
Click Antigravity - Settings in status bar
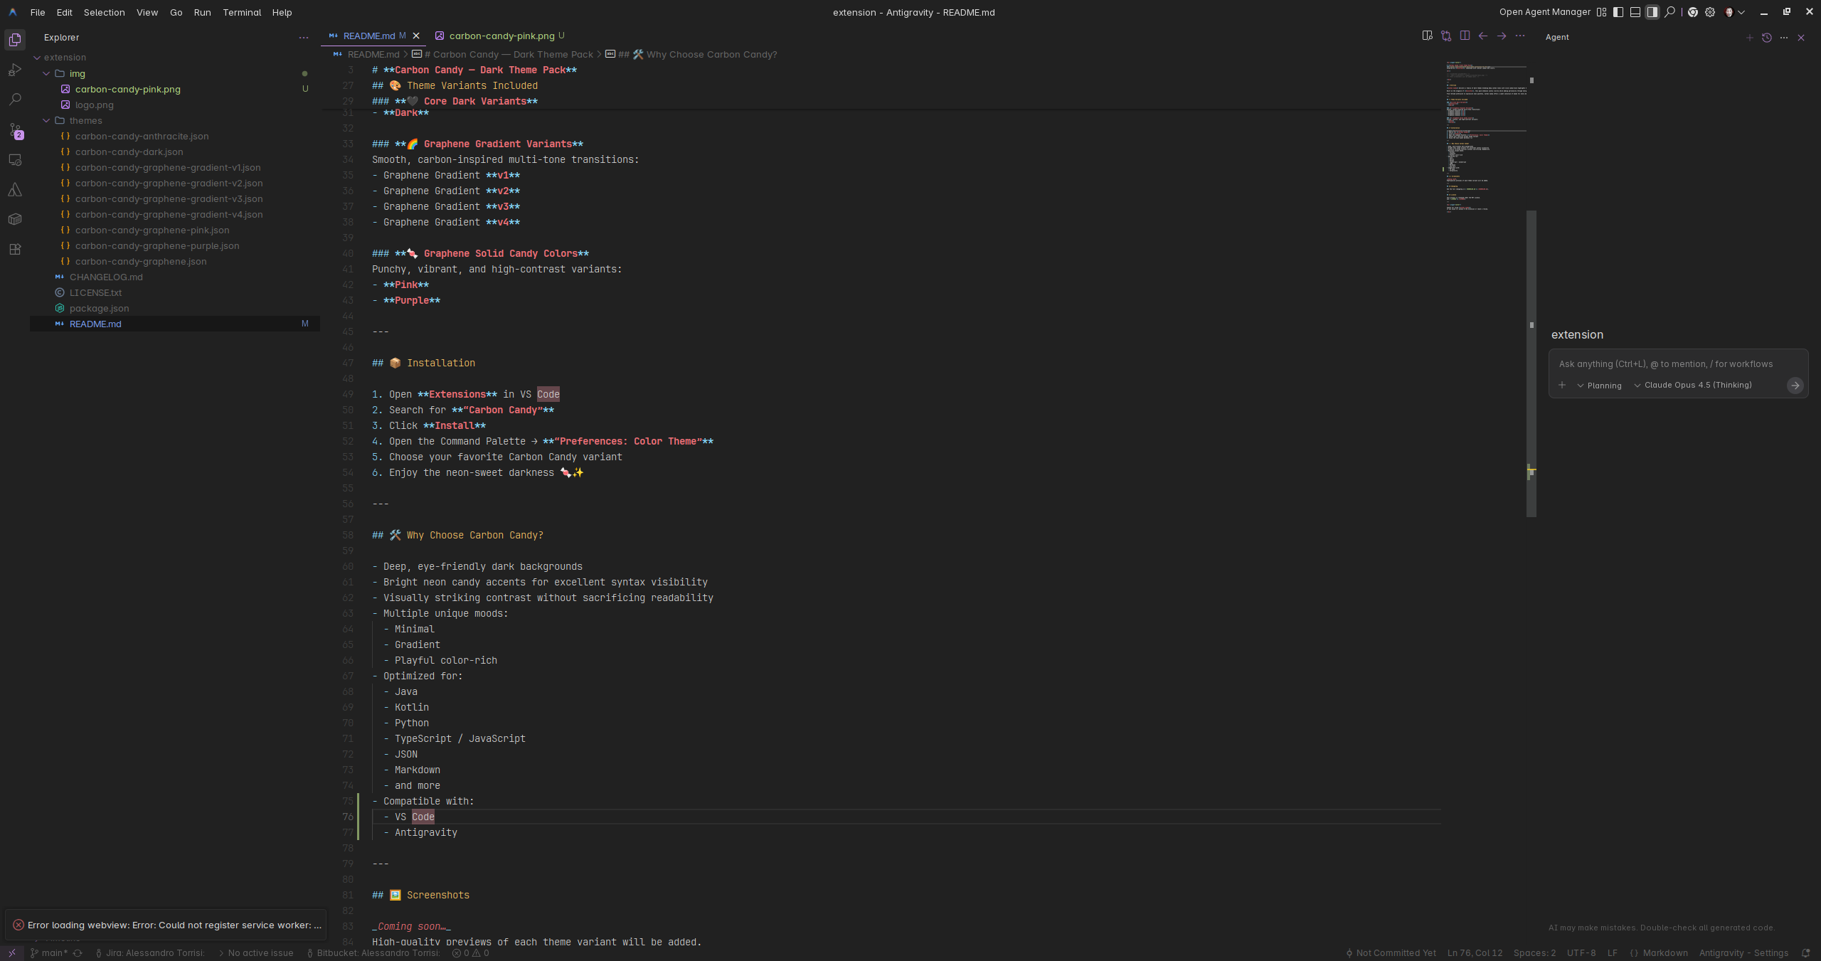click(1743, 953)
